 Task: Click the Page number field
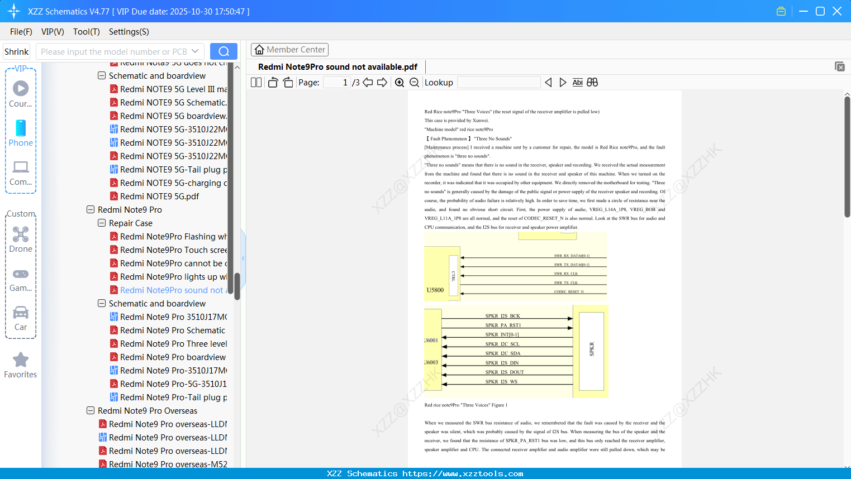coord(336,83)
